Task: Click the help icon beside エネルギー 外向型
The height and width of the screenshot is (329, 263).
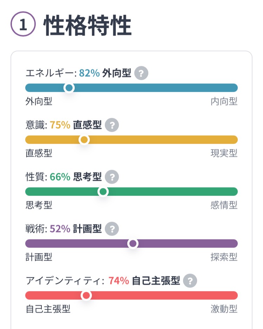Action: tap(141, 73)
